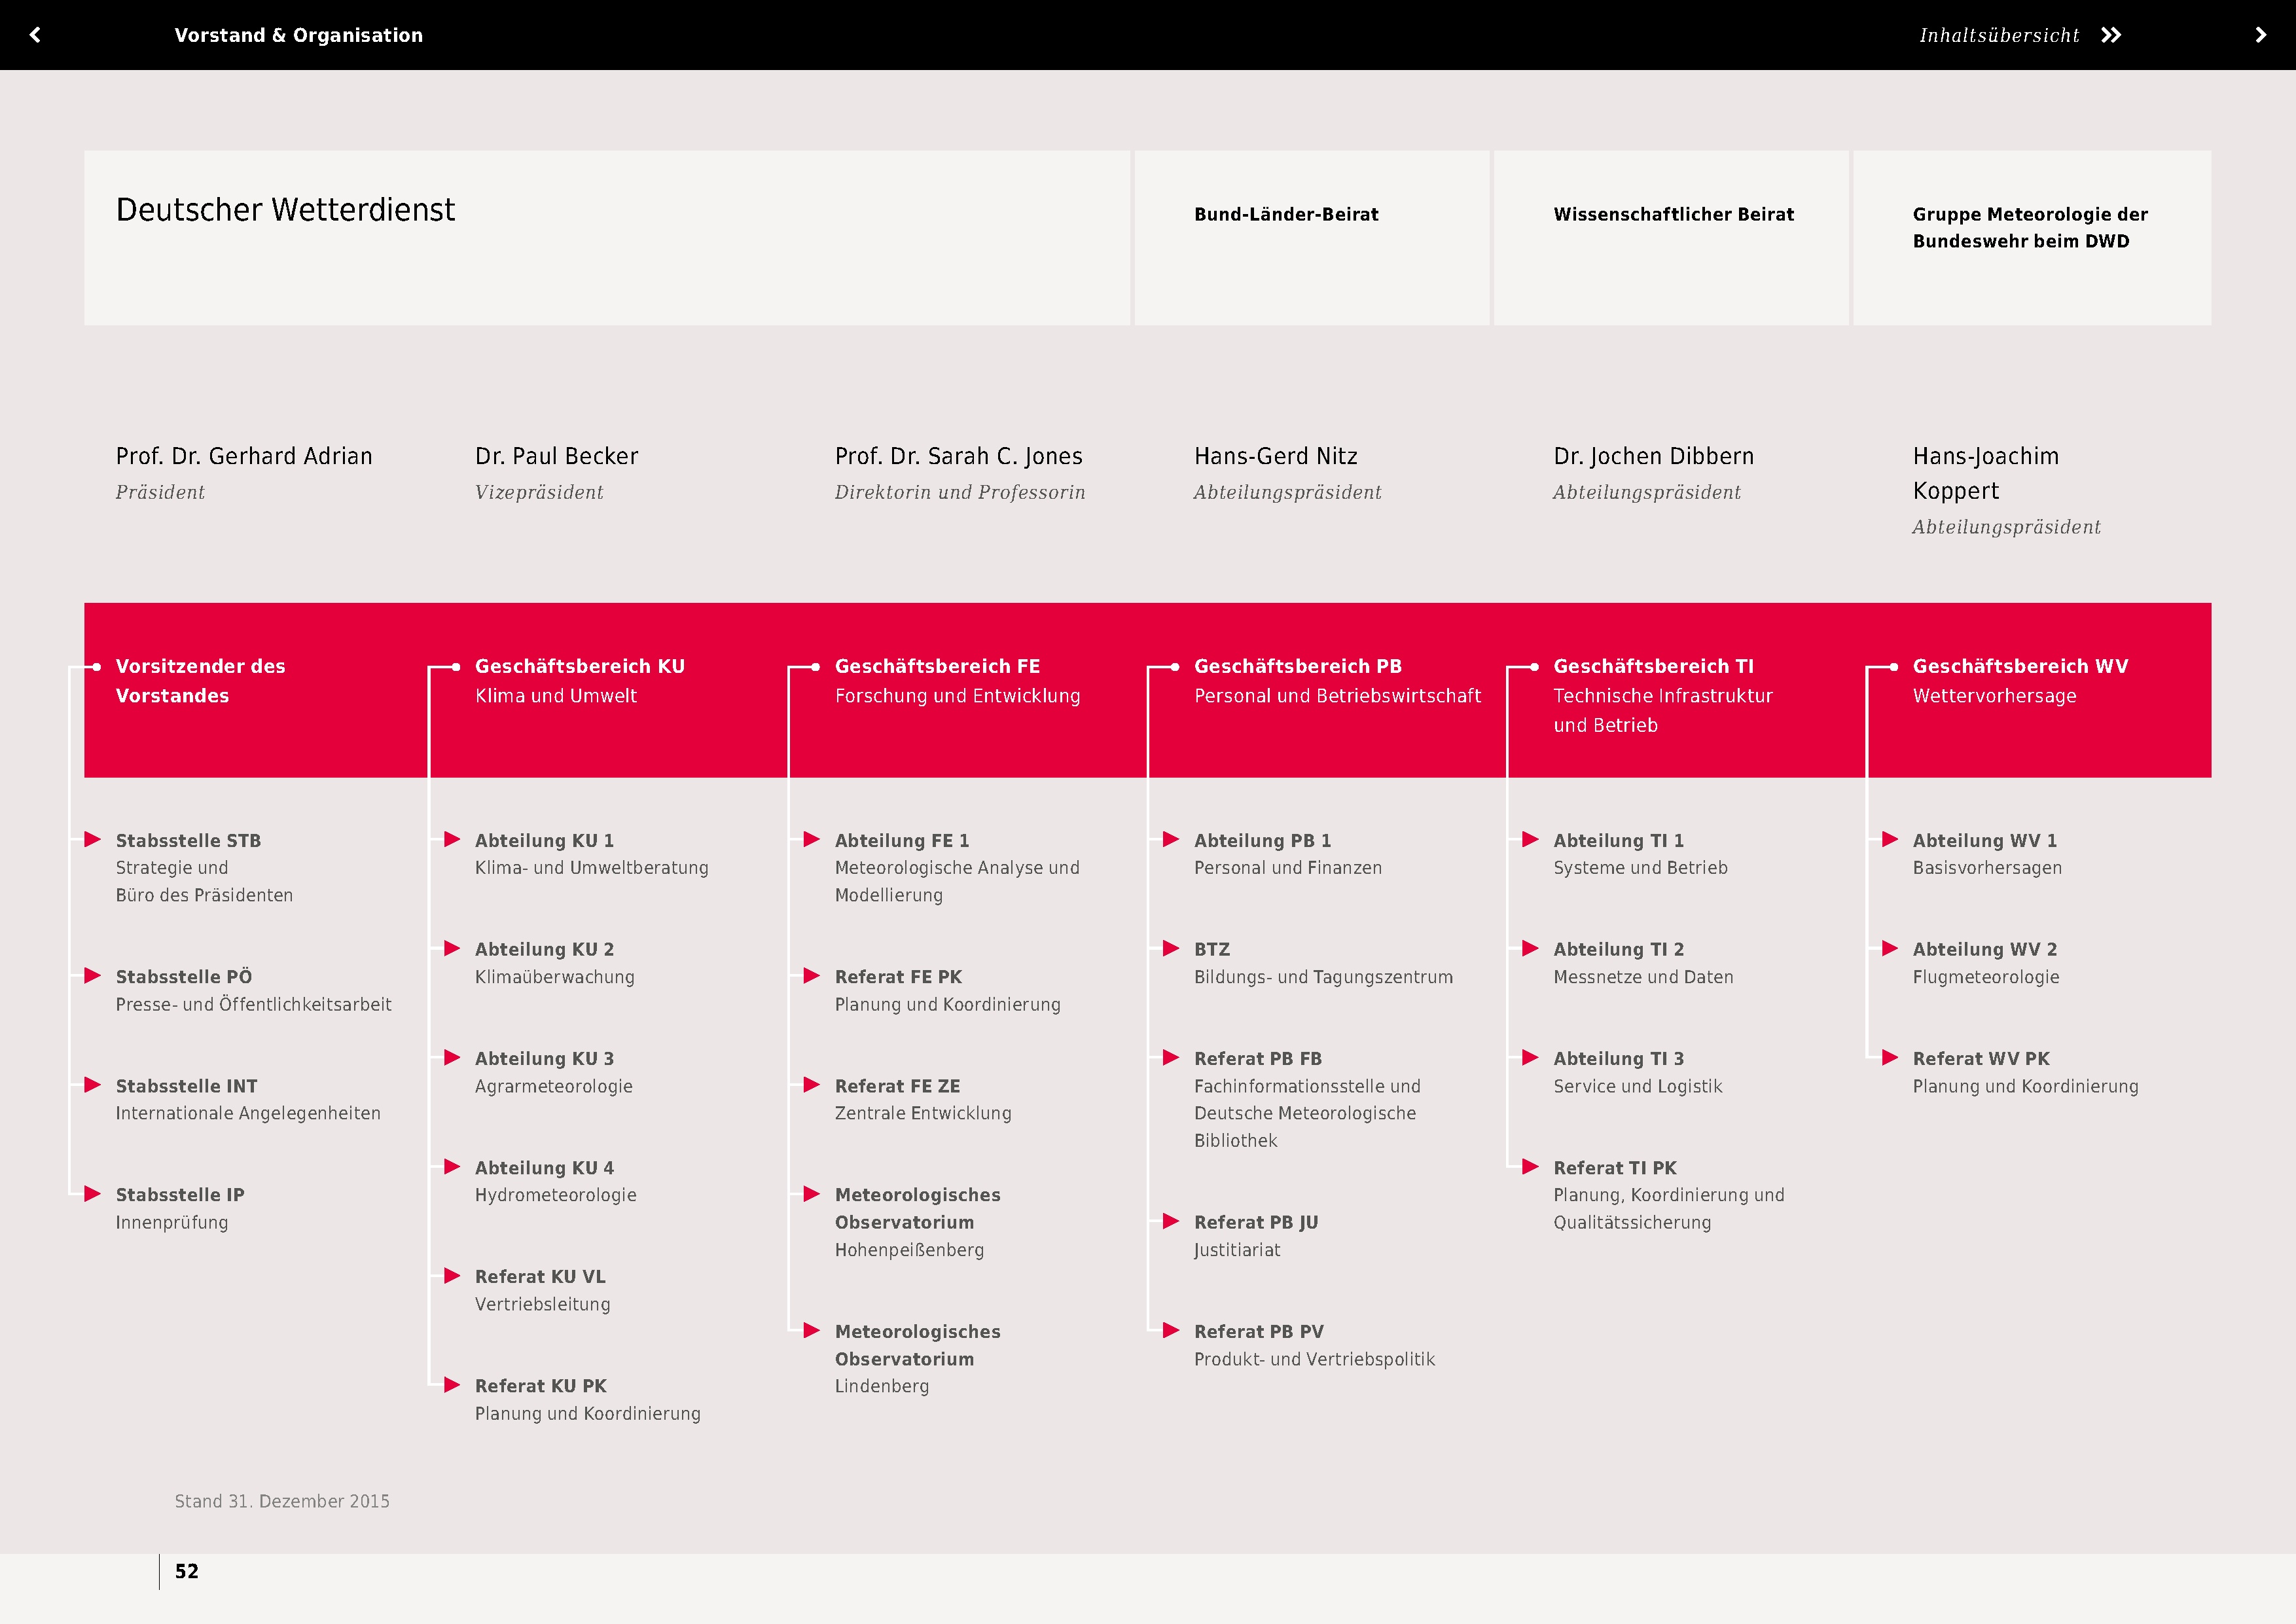
Task: Click the Flugmeteorologie text
Action: [x=1985, y=977]
